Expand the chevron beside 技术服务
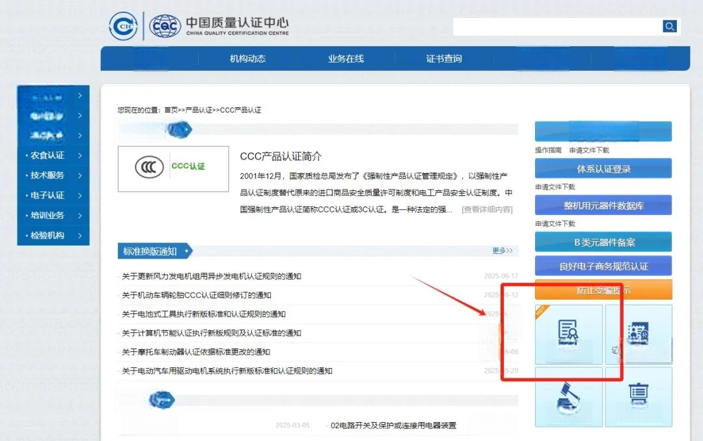 (x=80, y=175)
